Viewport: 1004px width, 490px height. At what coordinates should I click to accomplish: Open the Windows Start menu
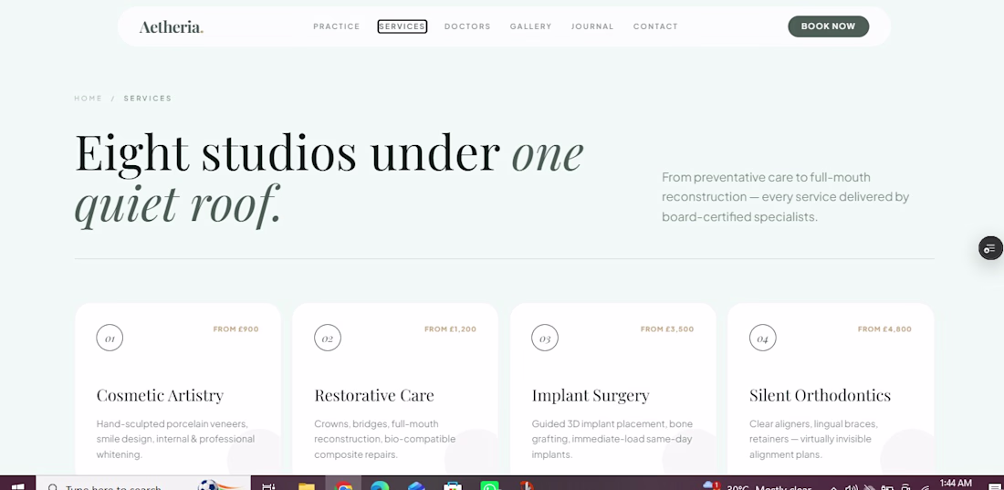click(17, 486)
